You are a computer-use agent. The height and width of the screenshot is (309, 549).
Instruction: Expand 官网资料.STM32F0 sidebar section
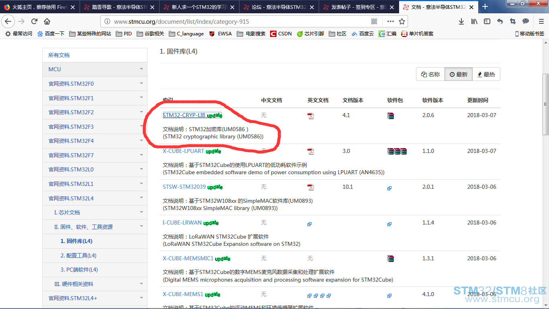coord(141,84)
